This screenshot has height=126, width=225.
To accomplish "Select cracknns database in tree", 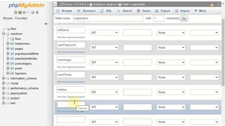I will coord(16,34).
